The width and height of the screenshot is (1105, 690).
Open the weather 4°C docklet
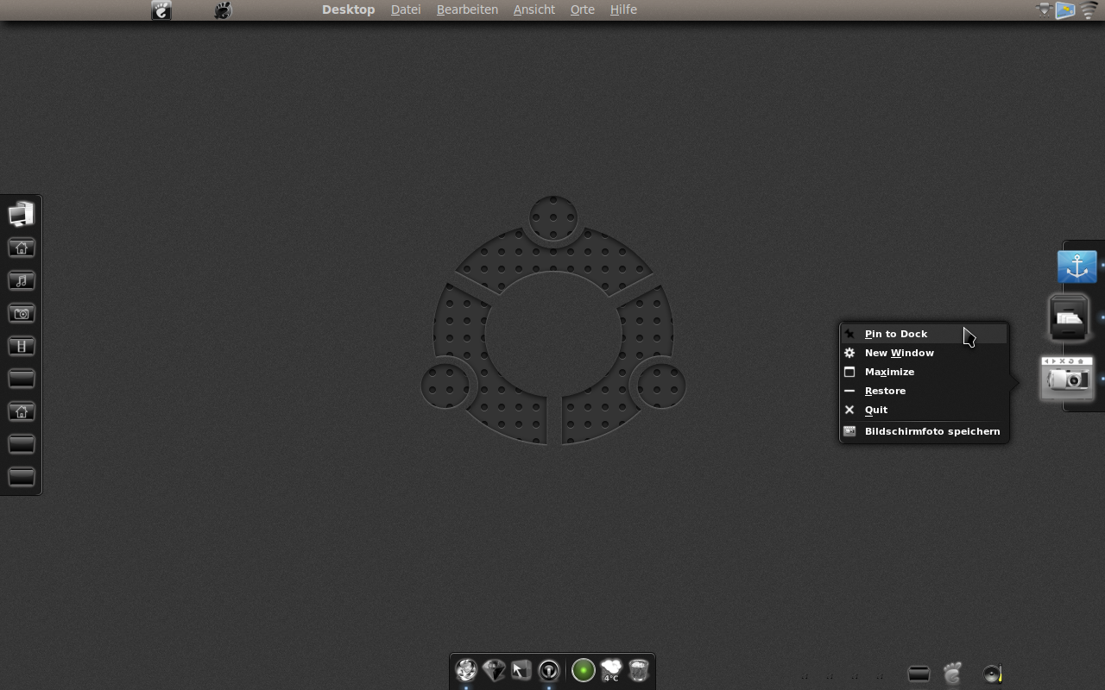click(611, 670)
